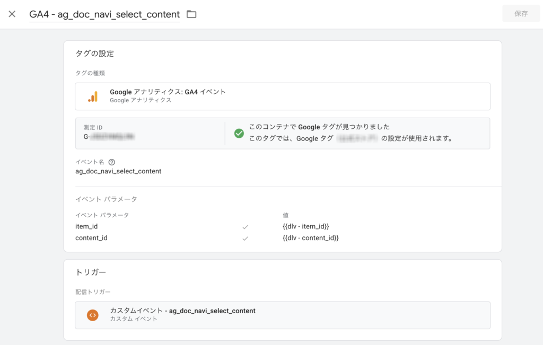The image size is (543, 345).
Task: Click the {{dlv - content_id}} value
Action: [x=311, y=238]
